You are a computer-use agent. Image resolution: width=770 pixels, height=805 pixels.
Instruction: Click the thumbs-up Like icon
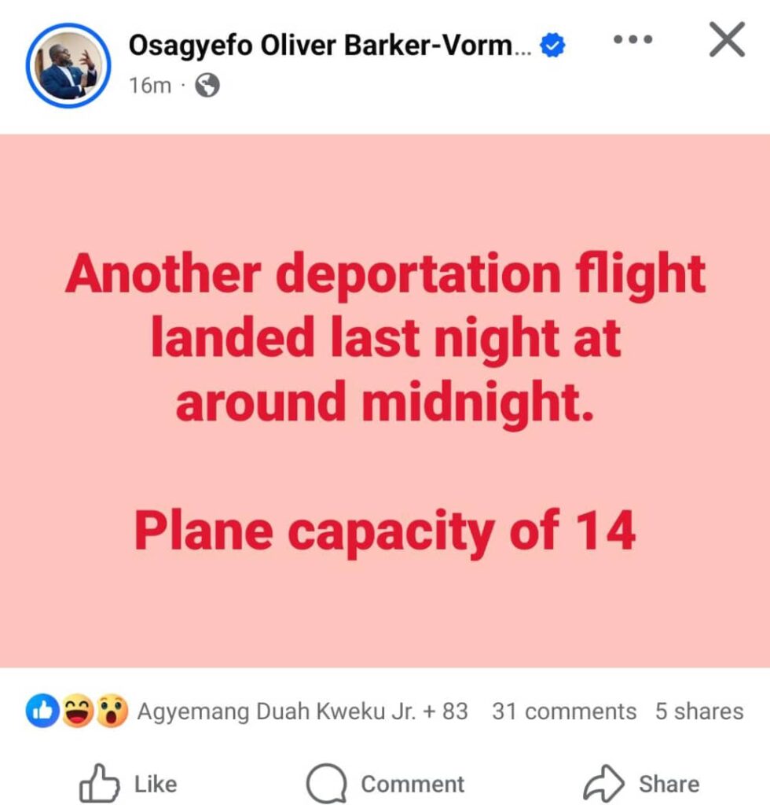click(x=100, y=784)
